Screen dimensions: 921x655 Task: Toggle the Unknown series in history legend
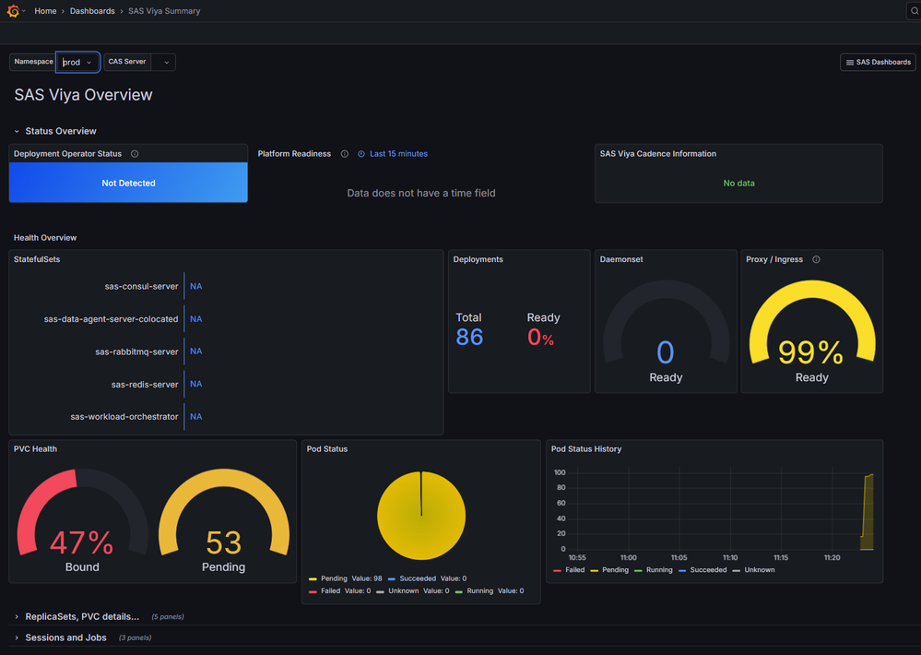click(753, 570)
